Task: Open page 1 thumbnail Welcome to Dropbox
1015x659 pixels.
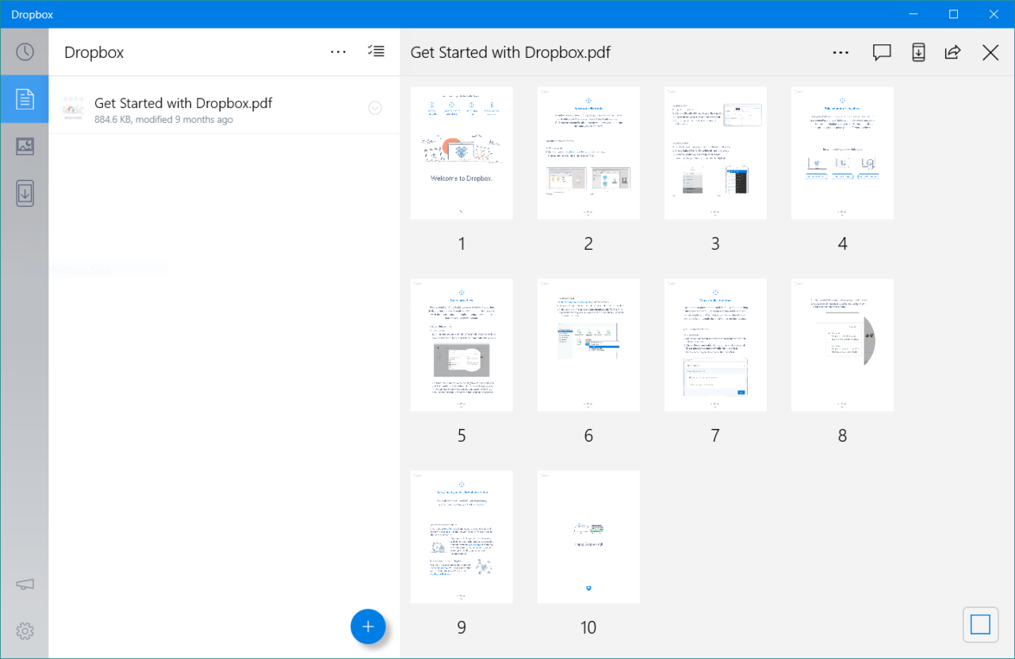Action: pyautogui.click(x=462, y=153)
